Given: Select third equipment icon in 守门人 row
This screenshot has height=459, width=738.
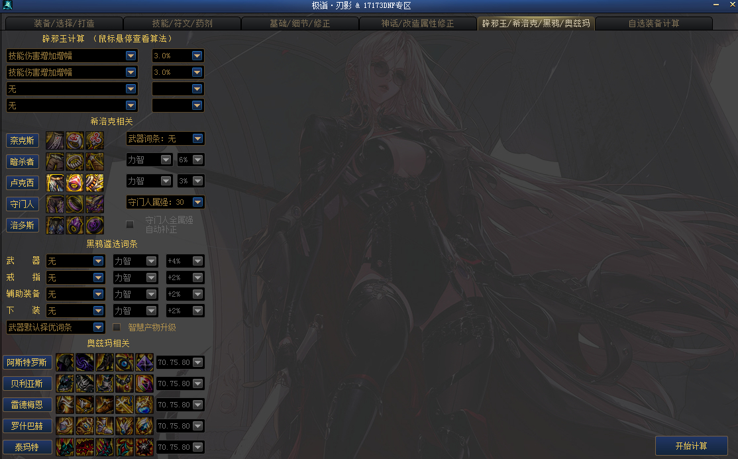Looking at the screenshot, I should [x=94, y=204].
